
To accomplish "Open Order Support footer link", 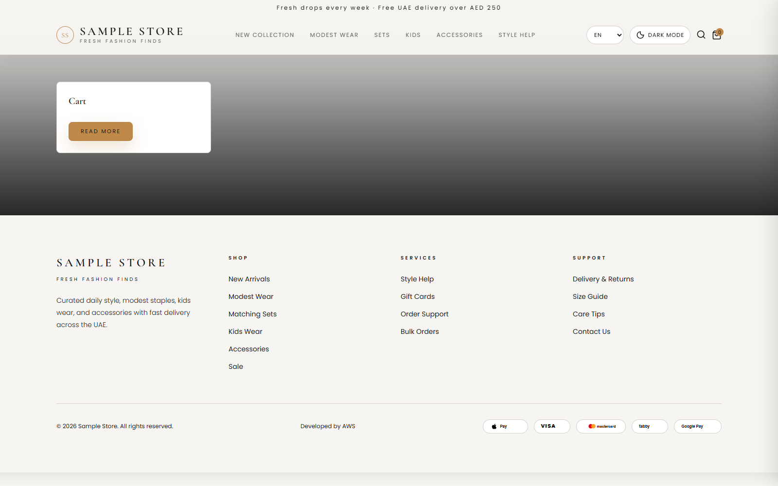I will 424,314.
